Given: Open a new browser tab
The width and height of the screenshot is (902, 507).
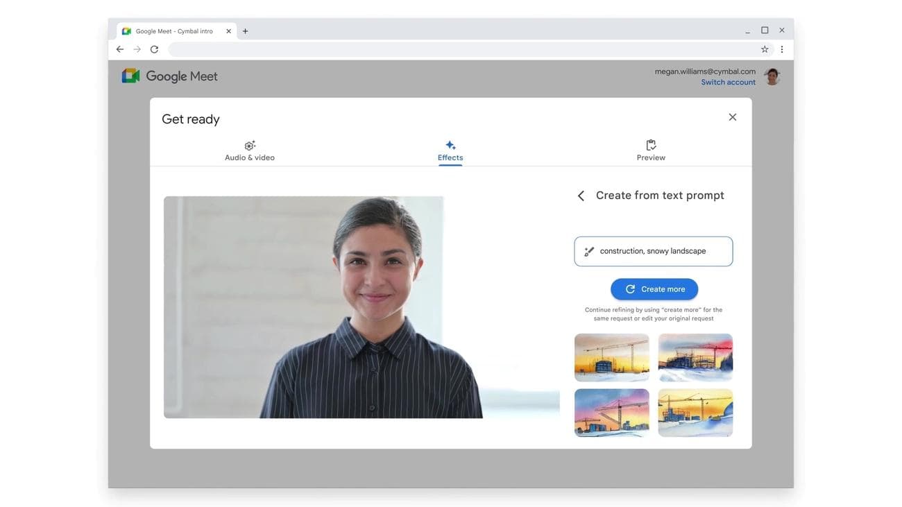Looking at the screenshot, I should pyautogui.click(x=245, y=31).
